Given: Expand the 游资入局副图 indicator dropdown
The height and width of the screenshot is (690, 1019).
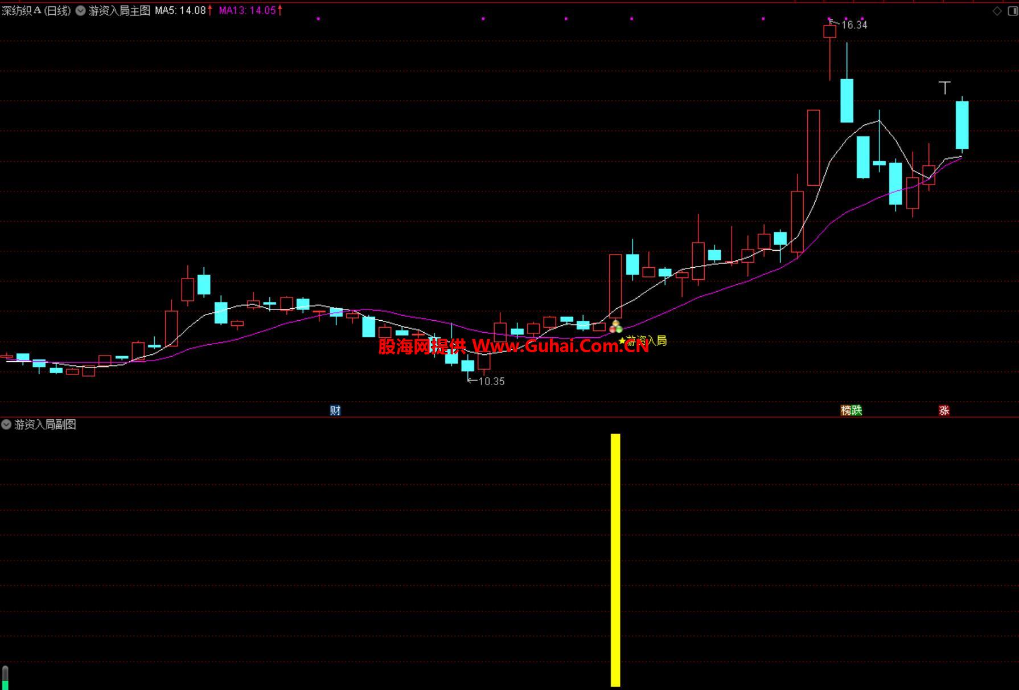Looking at the screenshot, I should (6, 424).
